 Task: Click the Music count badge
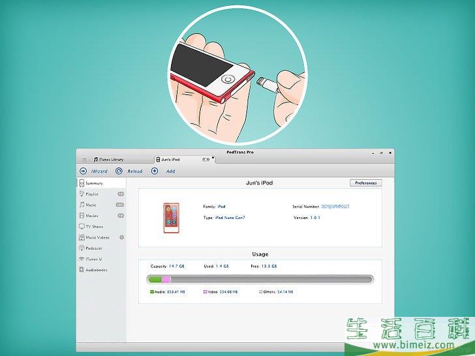coord(120,205)
